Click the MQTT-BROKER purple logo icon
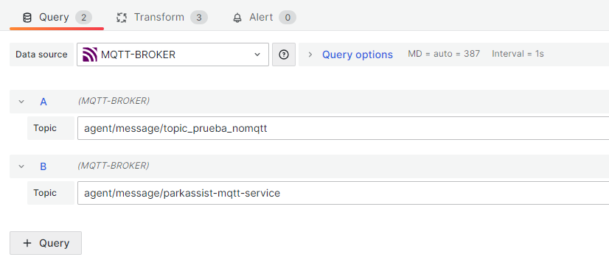The image size is (609, 271). point(90,54)
